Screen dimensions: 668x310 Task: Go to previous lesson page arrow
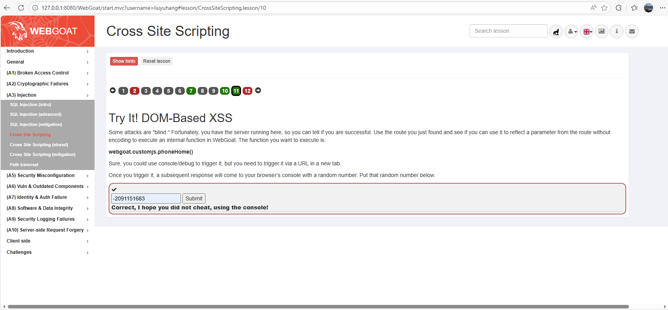(113, 90)
